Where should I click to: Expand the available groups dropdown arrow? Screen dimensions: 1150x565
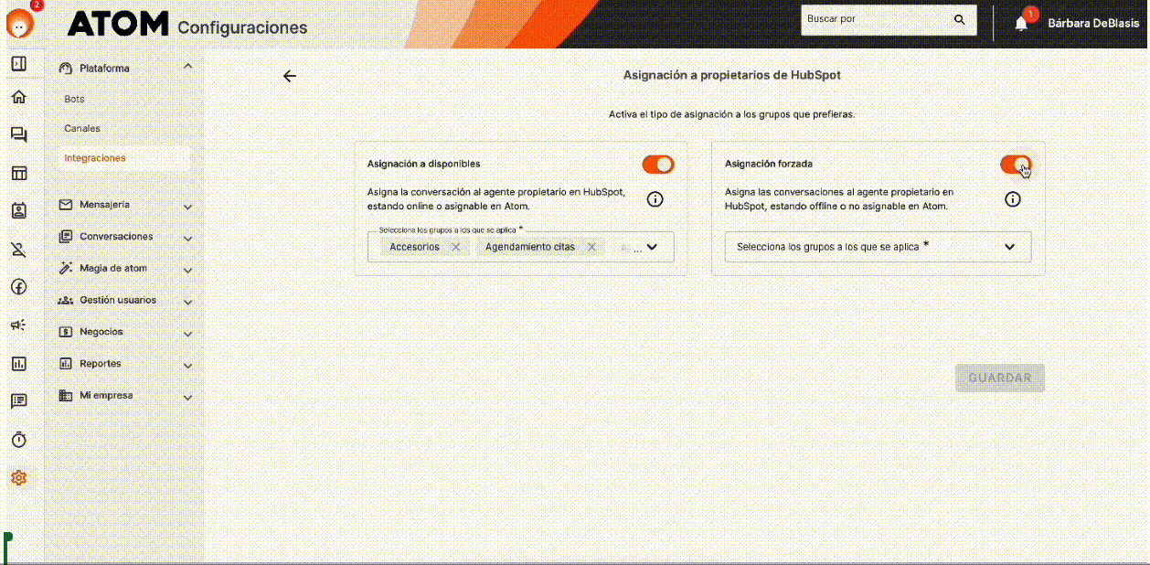point(652,247)
